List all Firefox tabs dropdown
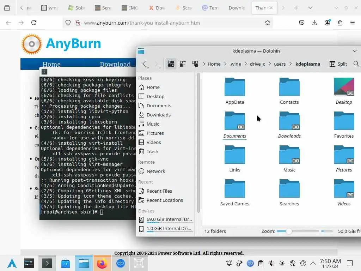 tap(310, 8)
